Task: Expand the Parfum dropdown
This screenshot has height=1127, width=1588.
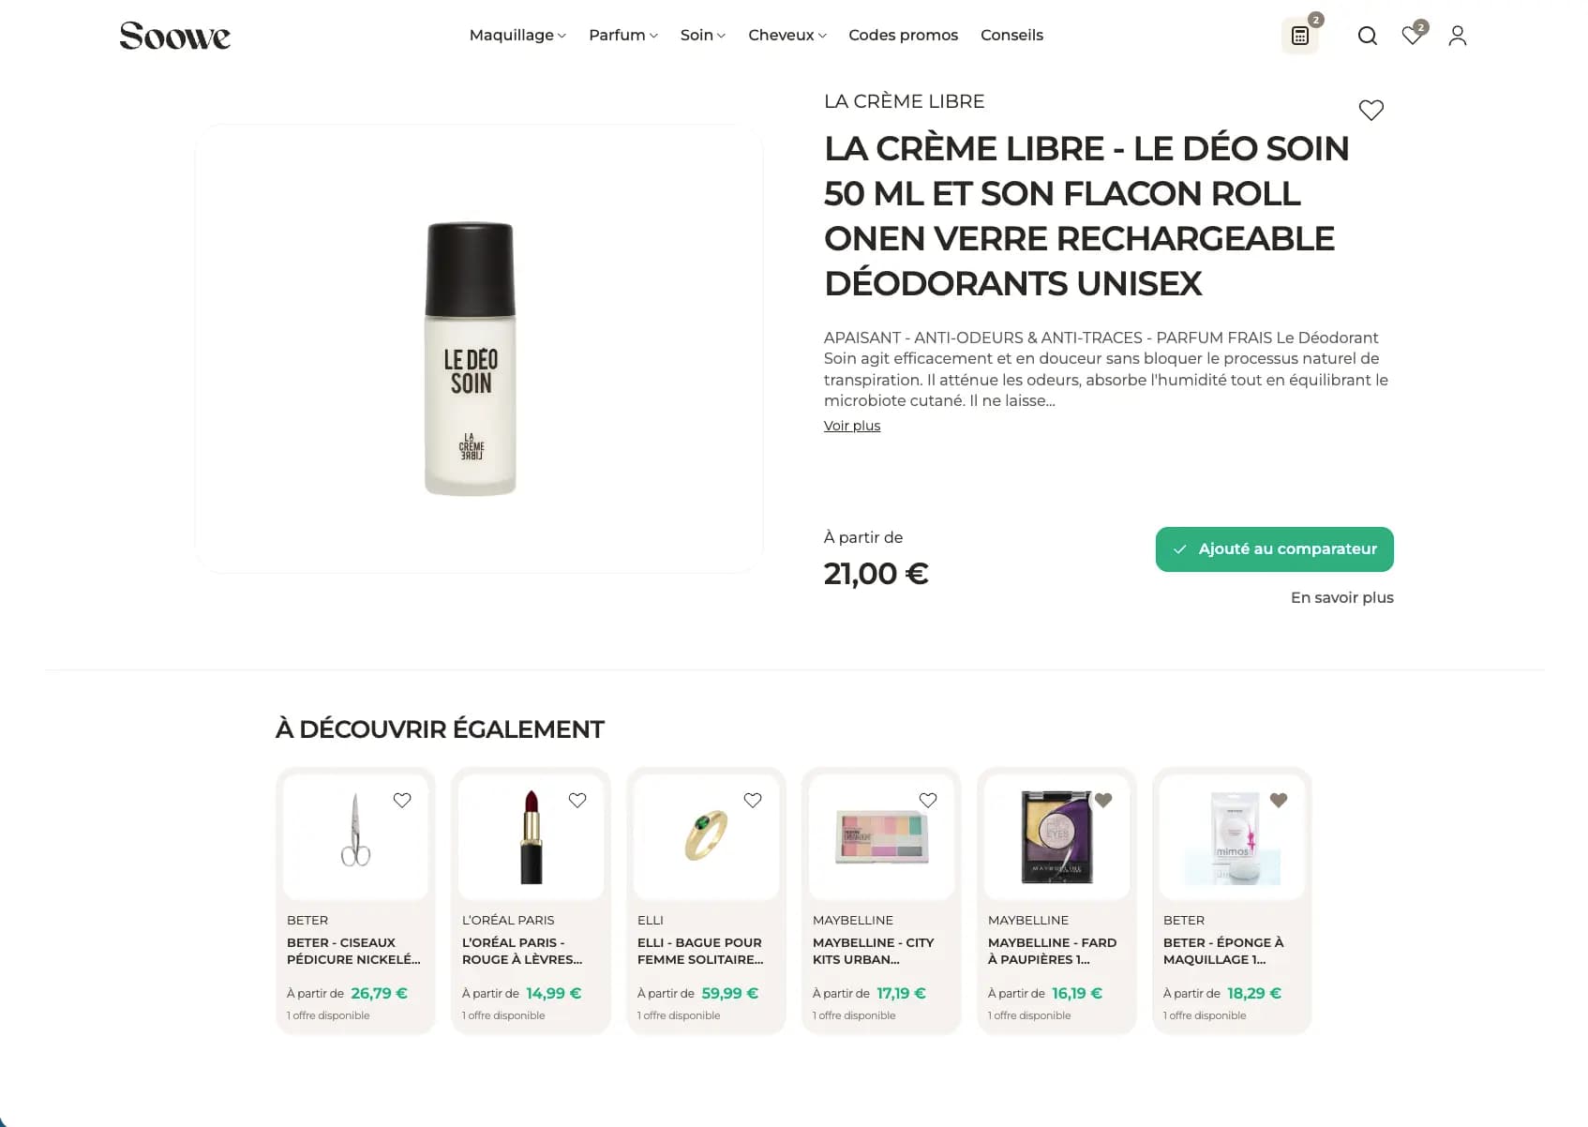Action: click(x=623, y=35)
